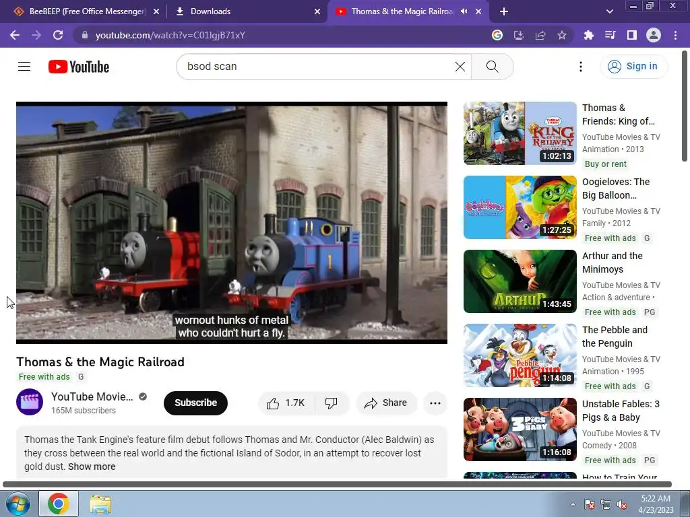Open YouTube Movies channel avatar
The width and height of the screenshot is (690, 517).
point(30,402)
